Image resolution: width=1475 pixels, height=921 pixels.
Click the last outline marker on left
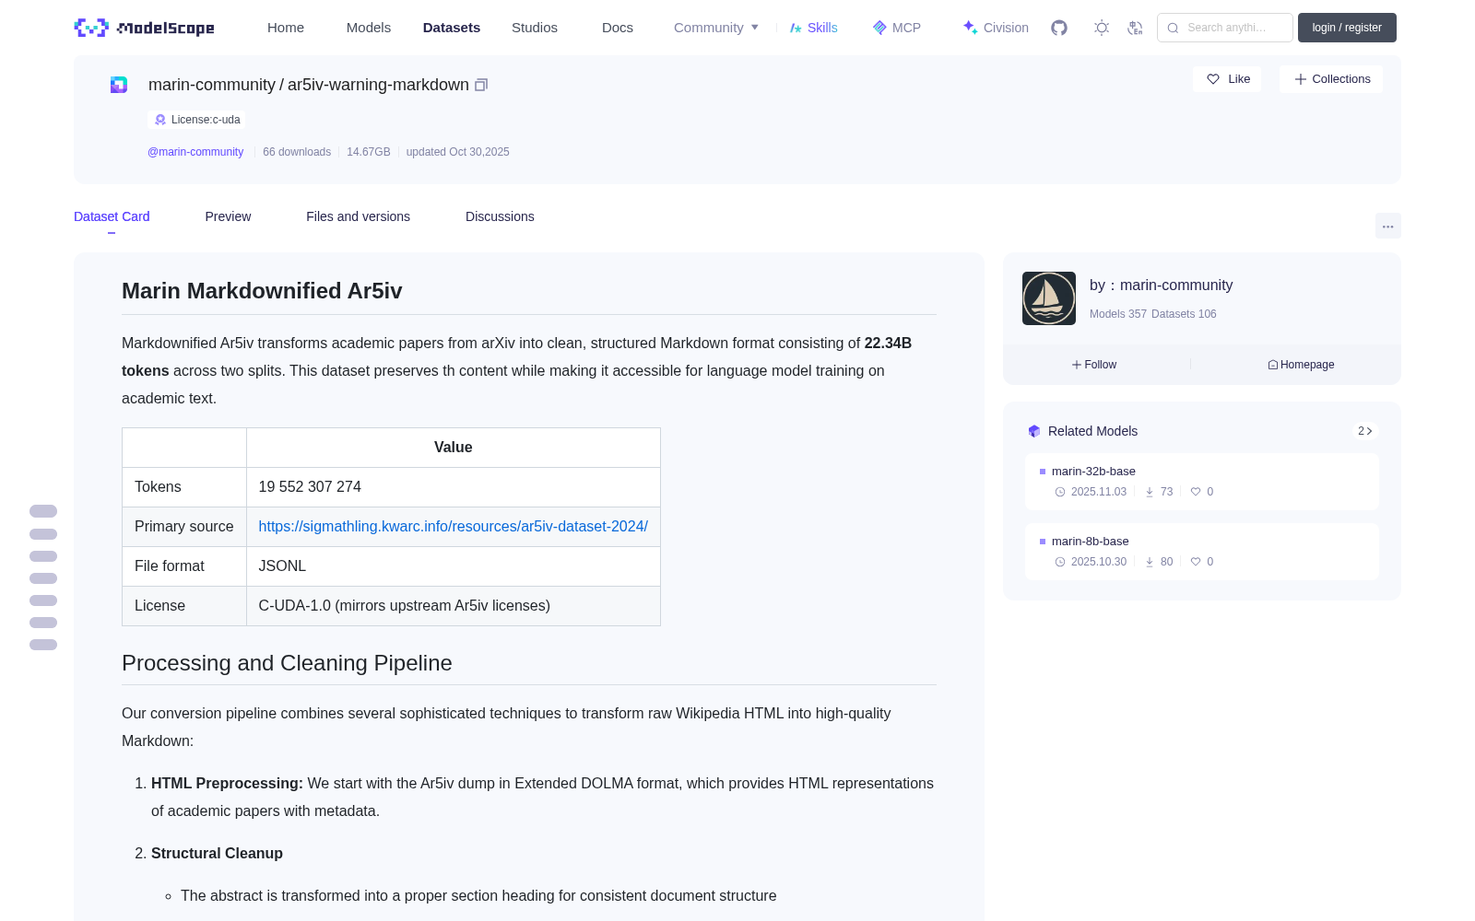[43, 645]
